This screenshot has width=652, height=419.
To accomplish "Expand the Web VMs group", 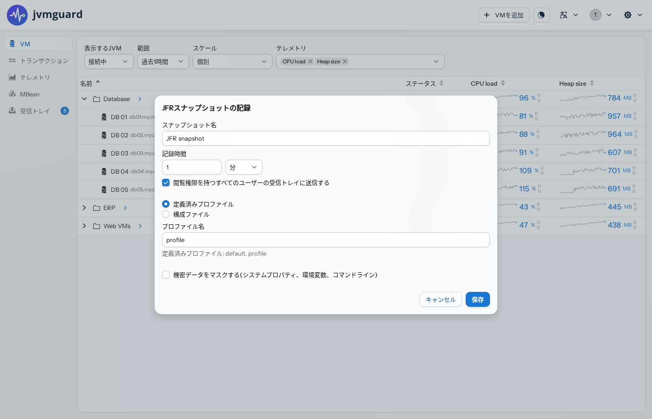I will tap(84, 226).
